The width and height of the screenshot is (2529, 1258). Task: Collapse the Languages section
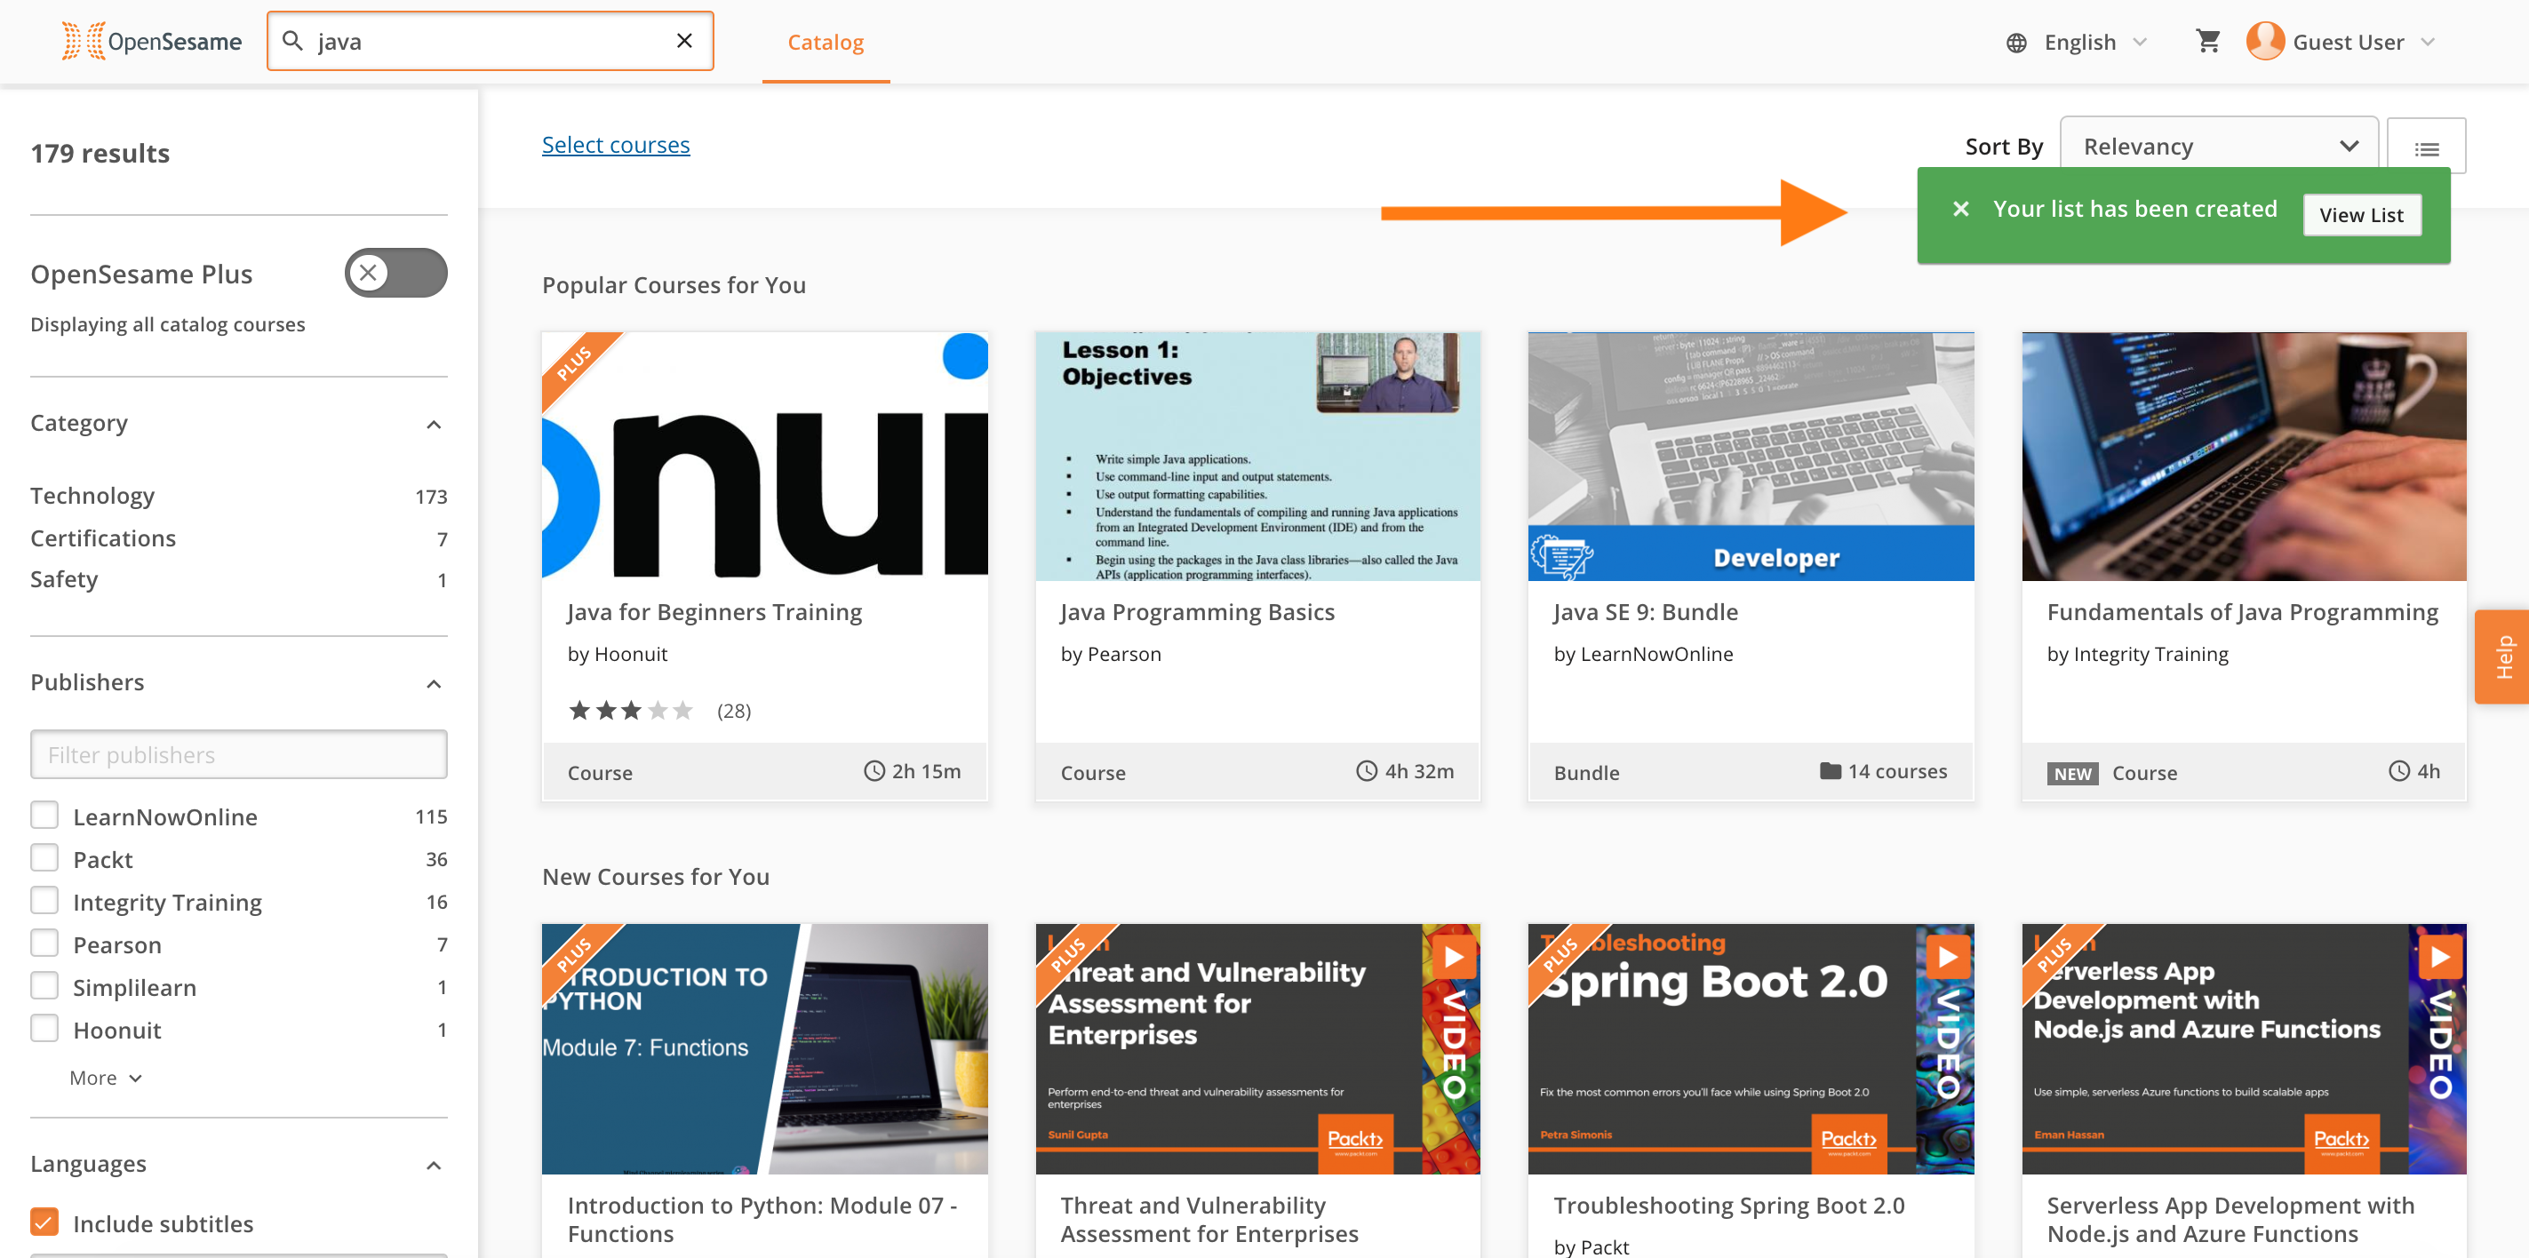434,1165
